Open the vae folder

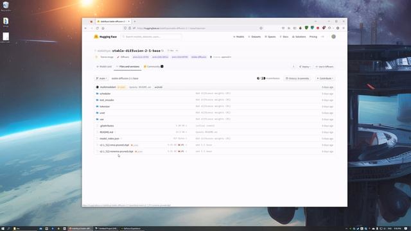point(101,119)
